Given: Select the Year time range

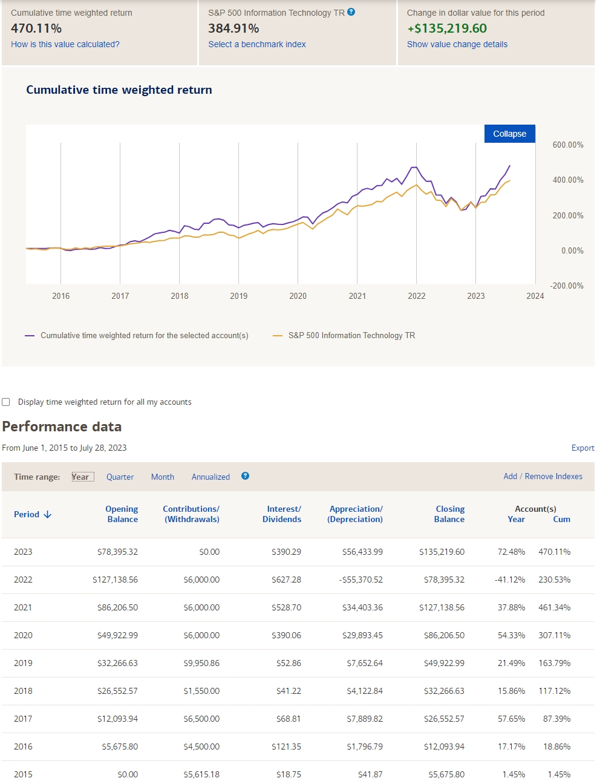Looking at the screenshot, I should pyautogui.click(x=80, y=477).
